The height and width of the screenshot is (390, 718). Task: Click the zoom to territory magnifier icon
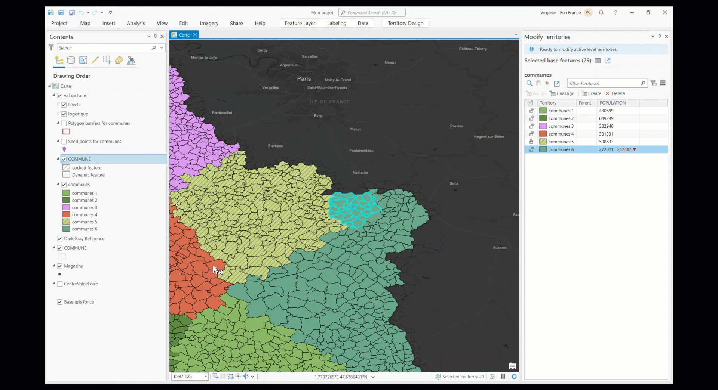(x=529, y=83)
